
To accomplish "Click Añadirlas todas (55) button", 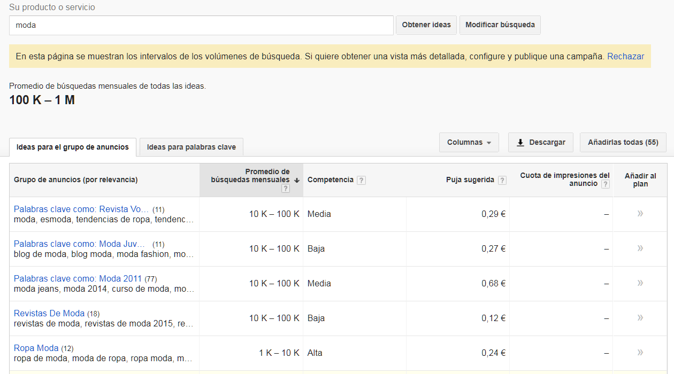I will (623, 143).
